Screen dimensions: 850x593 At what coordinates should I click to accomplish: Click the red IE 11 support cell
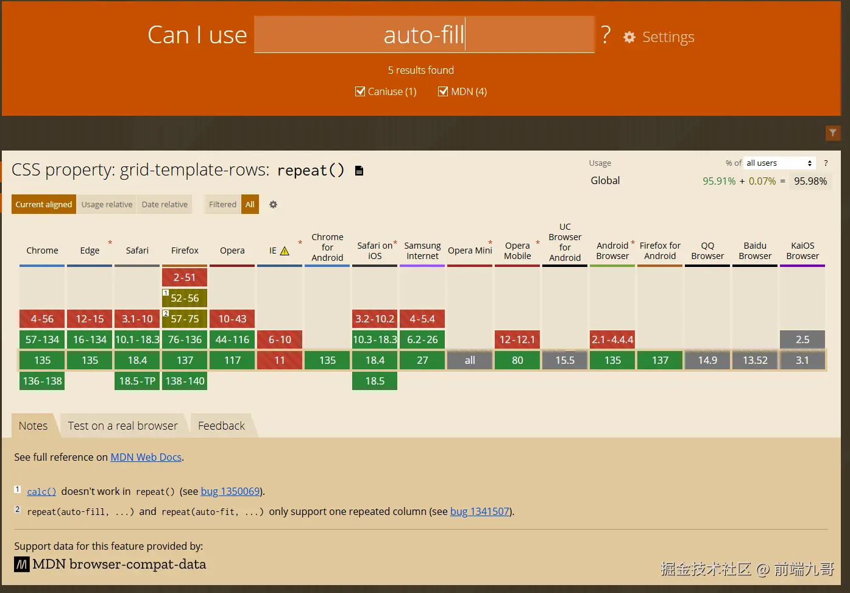pyautogui.click(x=280, y=360)
